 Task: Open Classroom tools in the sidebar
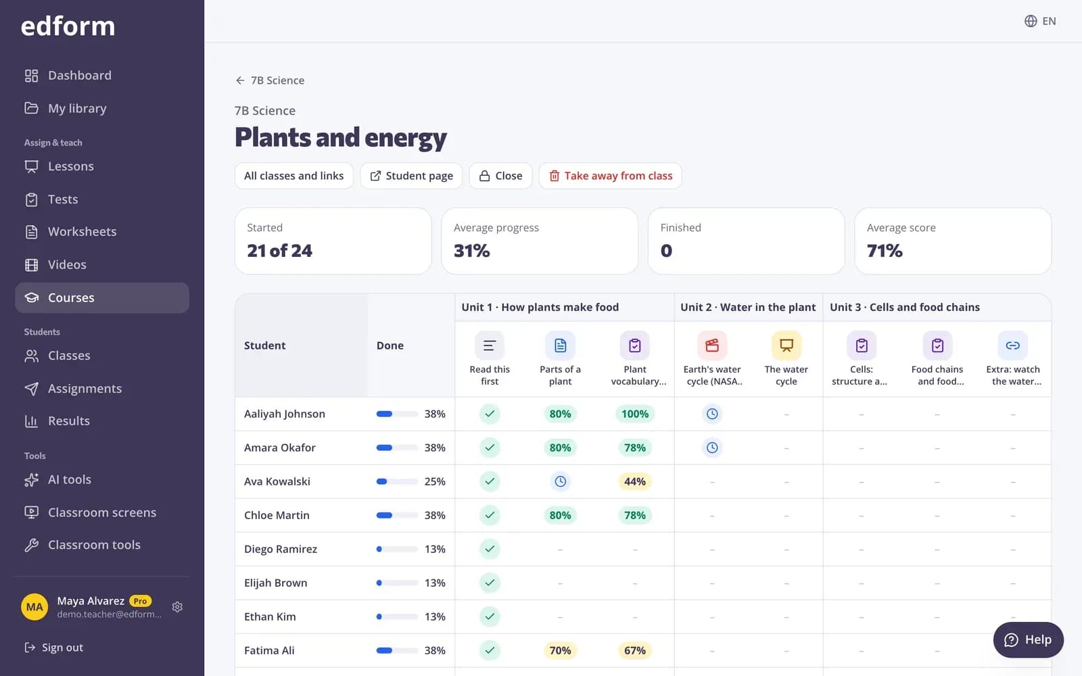click(102, 545)
